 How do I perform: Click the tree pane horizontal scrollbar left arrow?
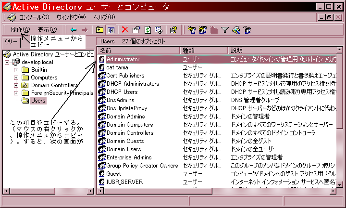[6, 191]
